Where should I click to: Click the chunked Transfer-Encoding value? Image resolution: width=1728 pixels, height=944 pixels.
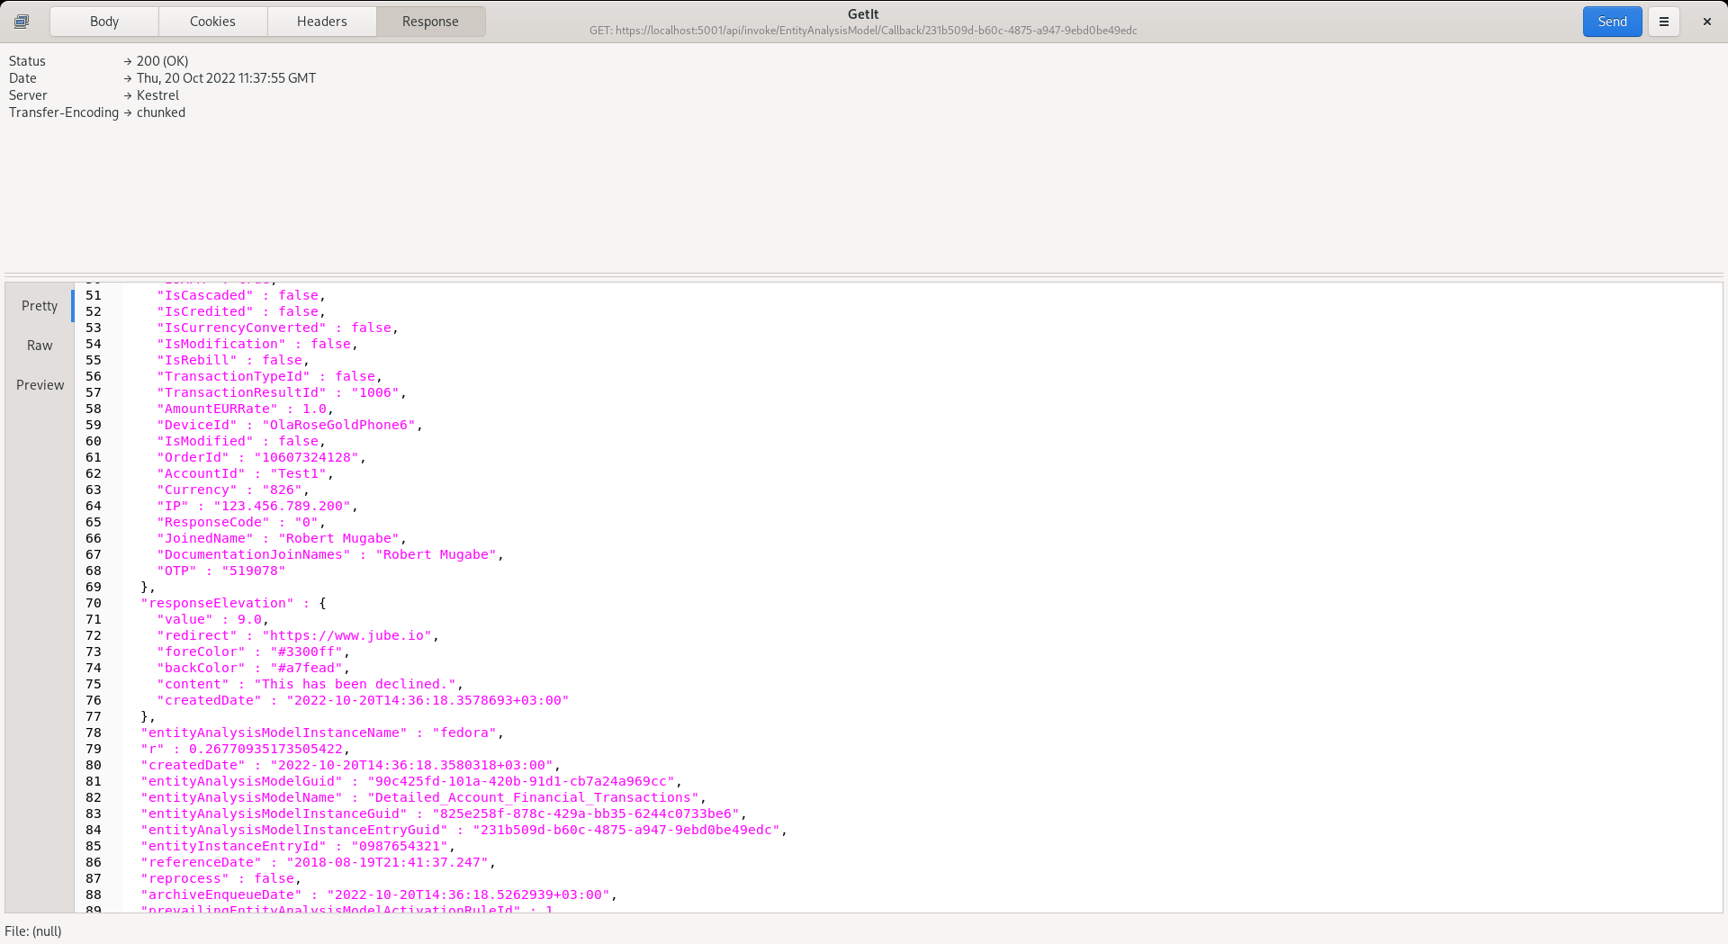tap(161, 112)
